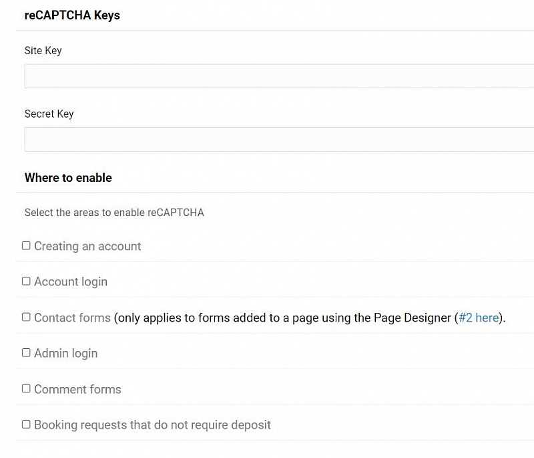Toggle the Admin login checkbox

(26, 352)
